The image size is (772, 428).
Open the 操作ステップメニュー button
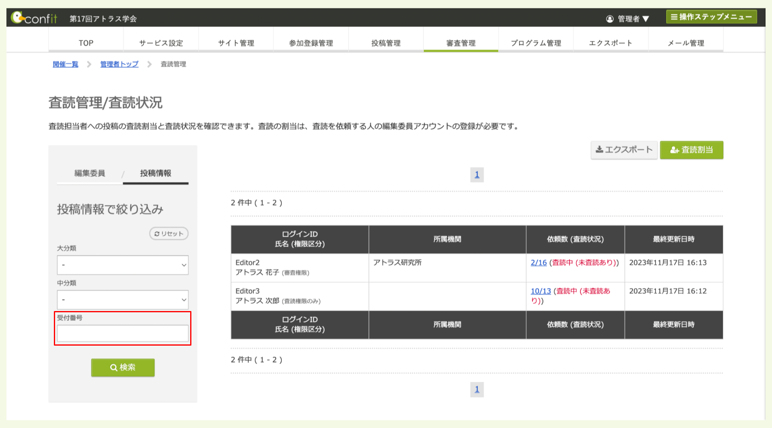[711, 17]
